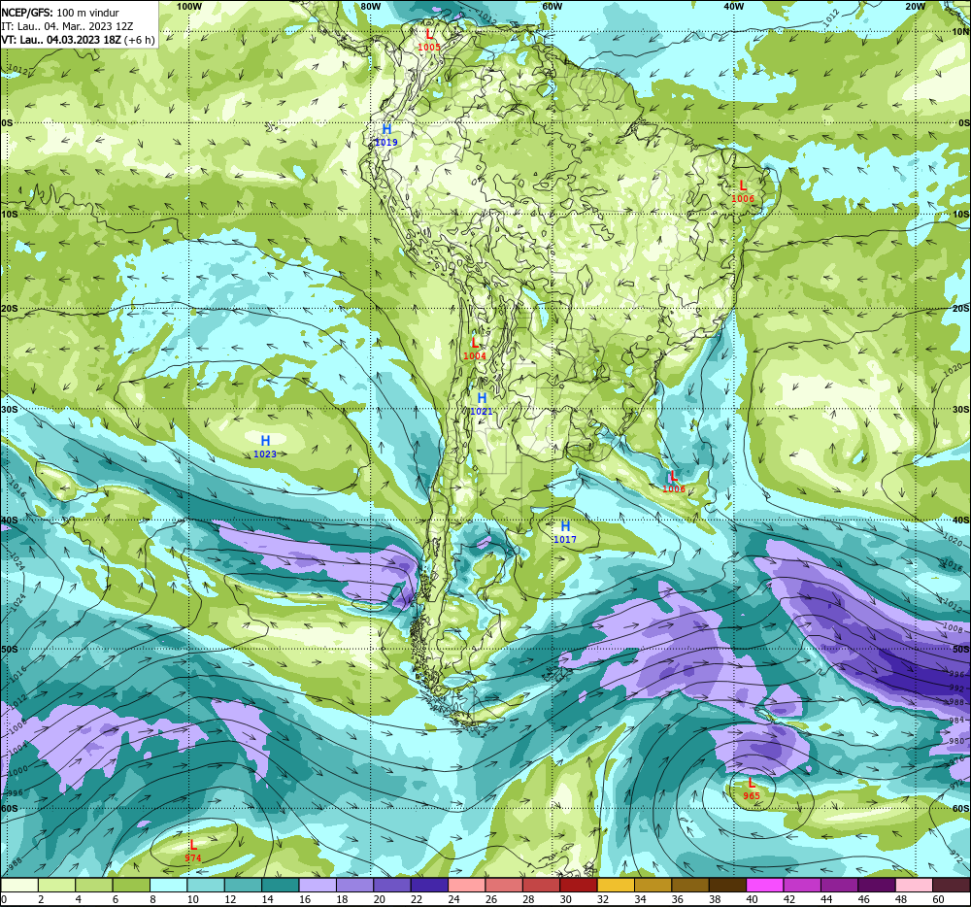The image size is (971, 907).
Task: Click the legend value 0
Action: point(4,899)
